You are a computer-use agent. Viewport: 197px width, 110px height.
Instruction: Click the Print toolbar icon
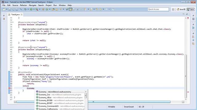17,9
